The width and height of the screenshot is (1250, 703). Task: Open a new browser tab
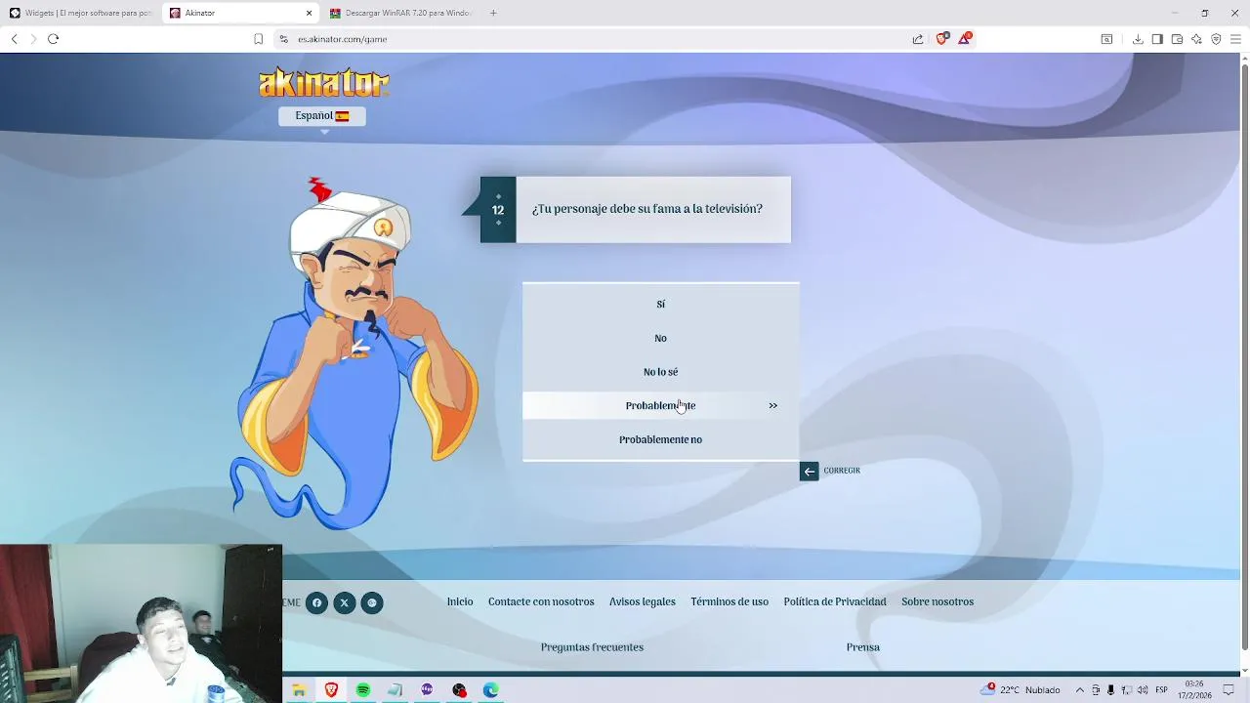493,13
